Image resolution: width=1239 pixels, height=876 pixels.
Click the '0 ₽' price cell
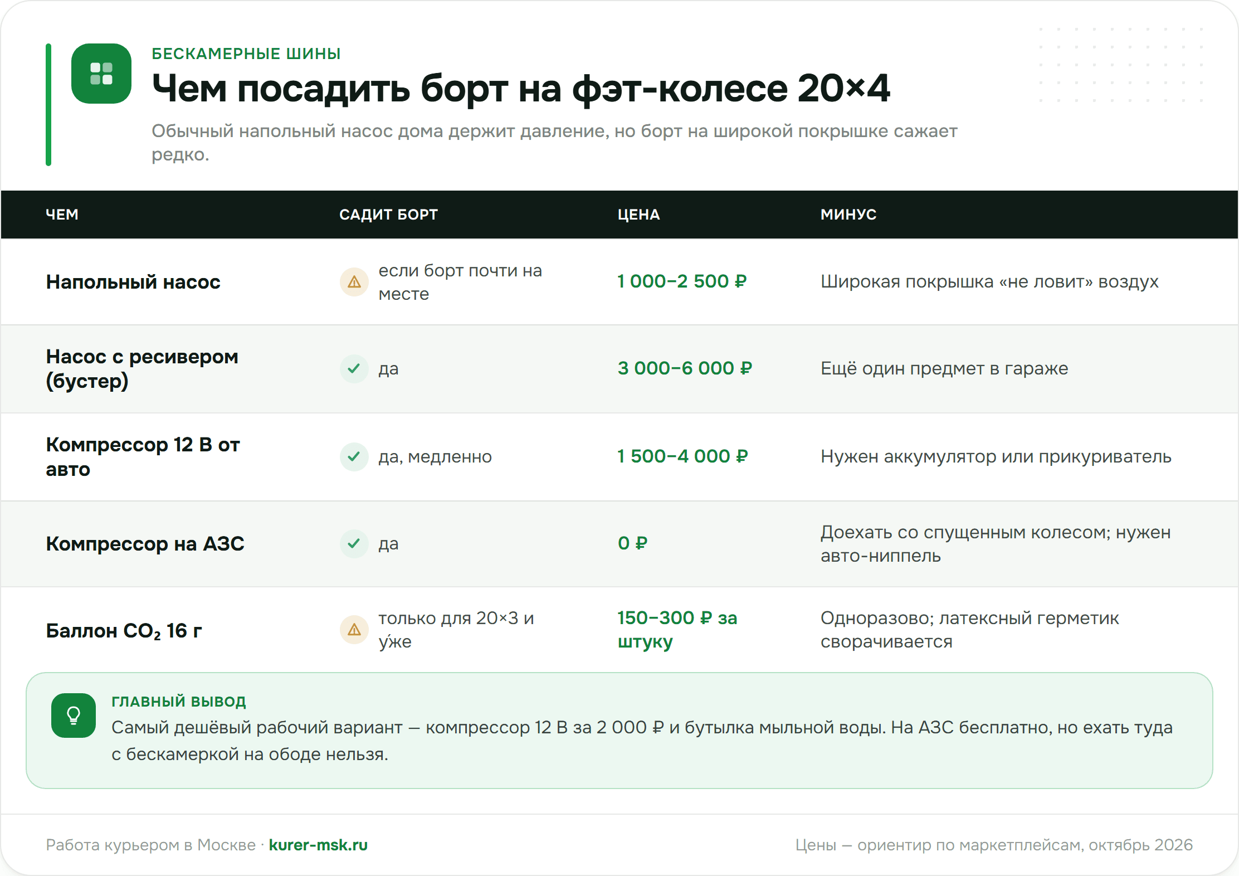[632, 543]
